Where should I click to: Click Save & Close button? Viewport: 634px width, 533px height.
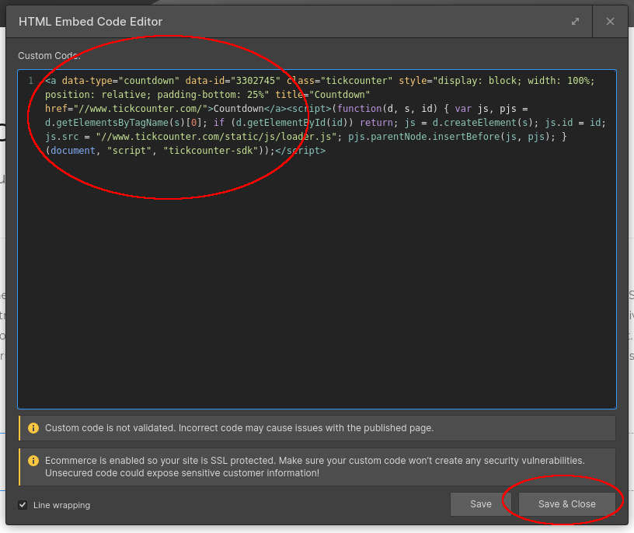(x=566, y=504)
